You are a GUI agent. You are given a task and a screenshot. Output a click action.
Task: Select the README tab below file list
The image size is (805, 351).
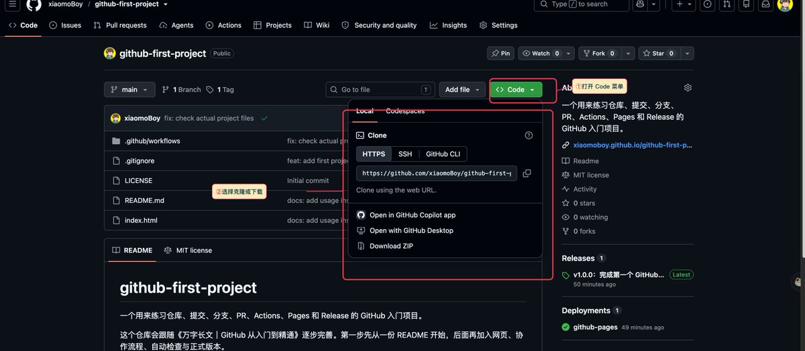pyautogui.click(x=132, y=251)
